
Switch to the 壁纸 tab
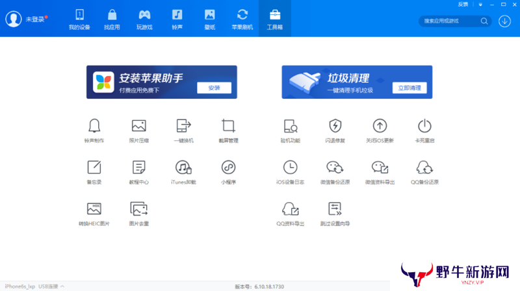click(209, 19)
